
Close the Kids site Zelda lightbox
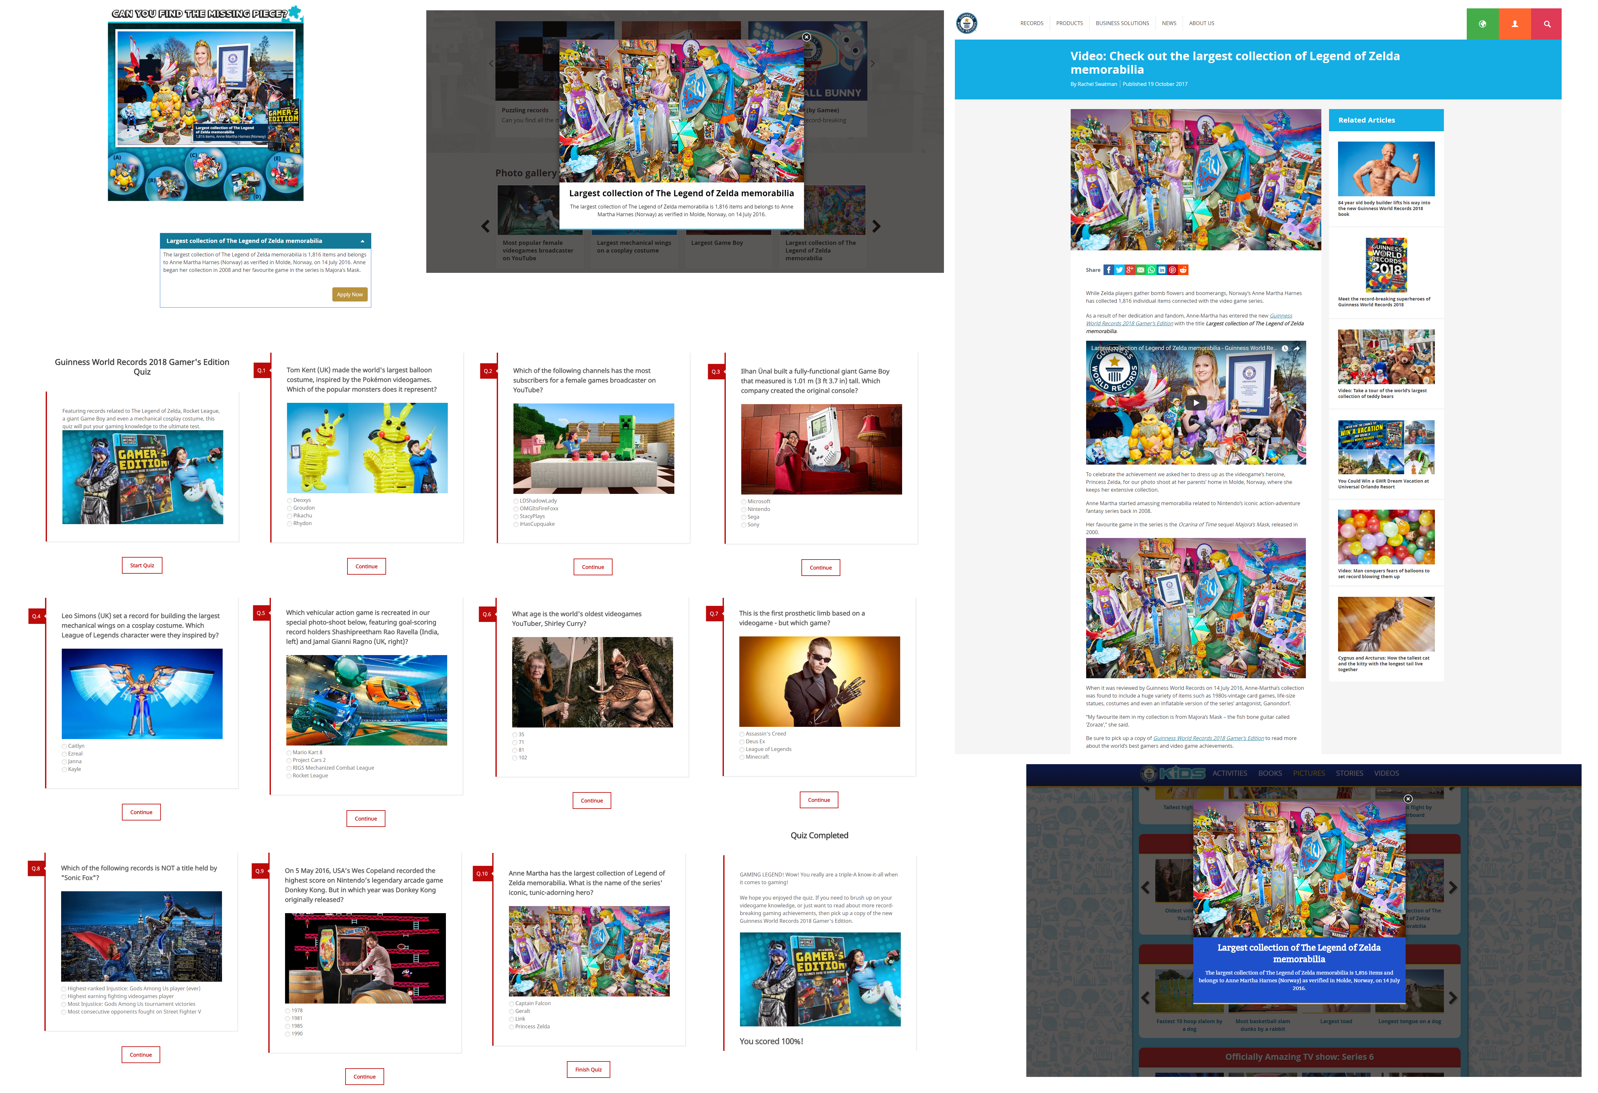coord(1408,799)
